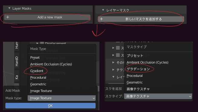Select the Image Texture menu entry
The width and height of the screenshot is (198, 112).
(x=41, y=91)
